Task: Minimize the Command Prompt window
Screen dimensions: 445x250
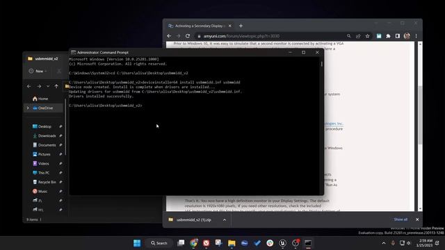Action: click(290, 53)
